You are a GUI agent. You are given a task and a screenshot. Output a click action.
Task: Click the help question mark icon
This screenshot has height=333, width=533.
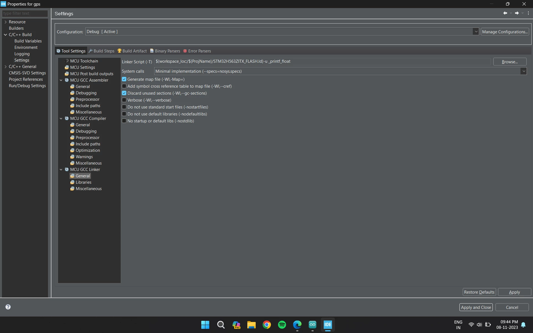point(8,307)
